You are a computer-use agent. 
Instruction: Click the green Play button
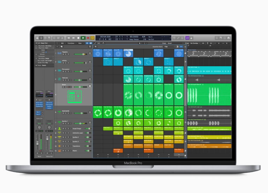(x=83, y=38)
